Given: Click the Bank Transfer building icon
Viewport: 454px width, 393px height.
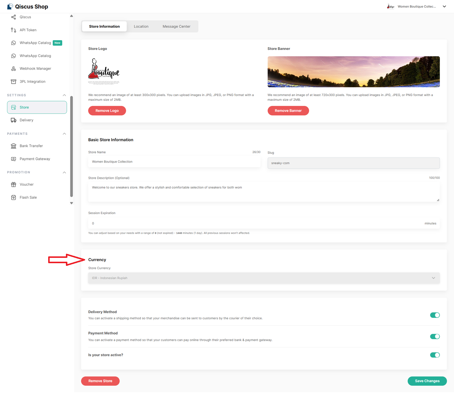Looking at the screenshot, I should pos(13,146).
